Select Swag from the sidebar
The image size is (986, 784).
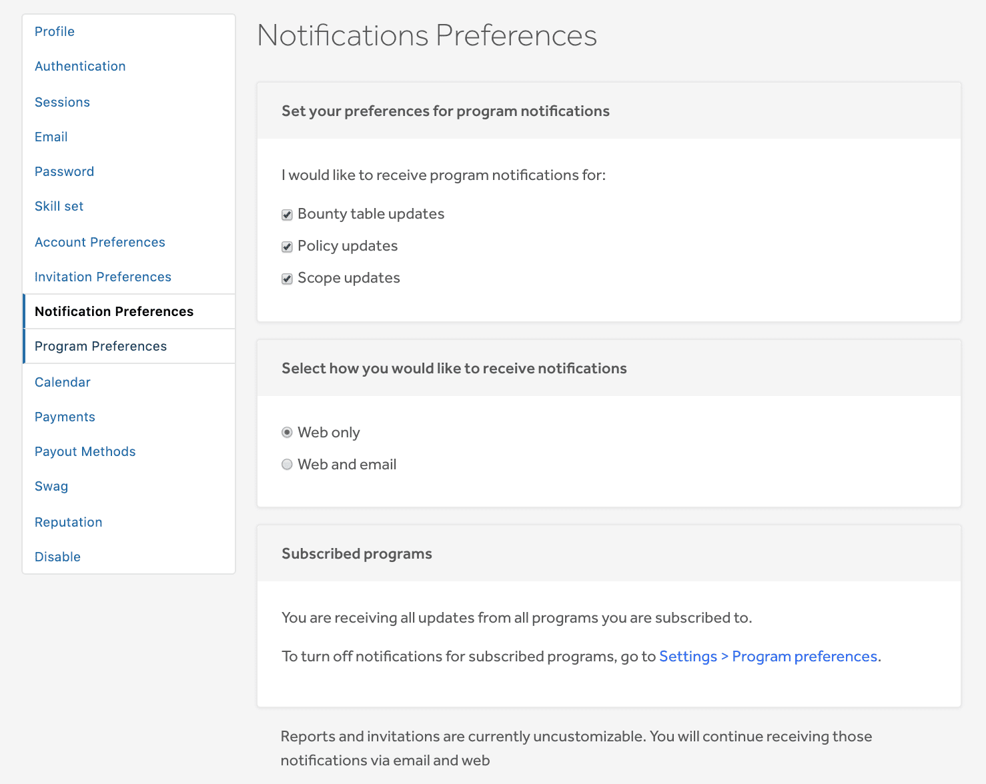click(51, 486)
